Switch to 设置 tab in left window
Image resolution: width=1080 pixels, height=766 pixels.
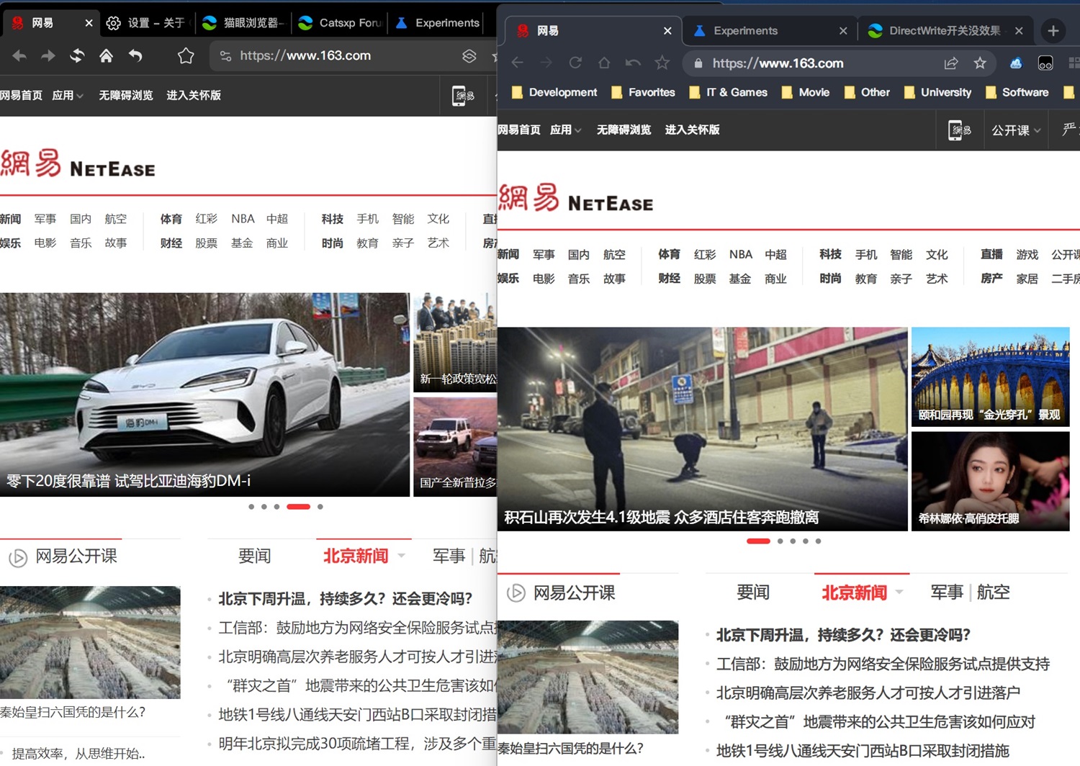pos(145,23)
